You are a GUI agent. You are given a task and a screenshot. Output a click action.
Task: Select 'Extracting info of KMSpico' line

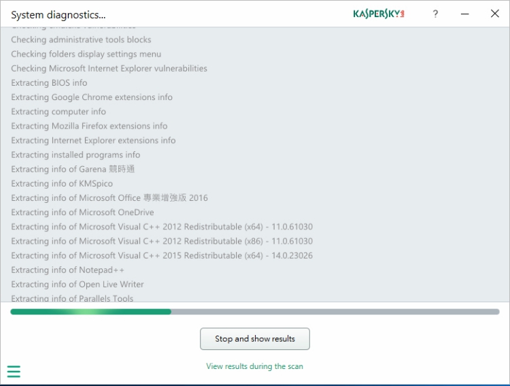click(x=62, y=184)
